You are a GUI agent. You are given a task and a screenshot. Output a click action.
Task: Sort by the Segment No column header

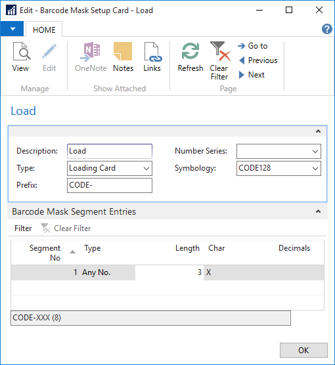click(x=45, y=253)
